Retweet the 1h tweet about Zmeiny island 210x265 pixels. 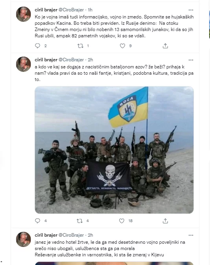coord(80,46)
